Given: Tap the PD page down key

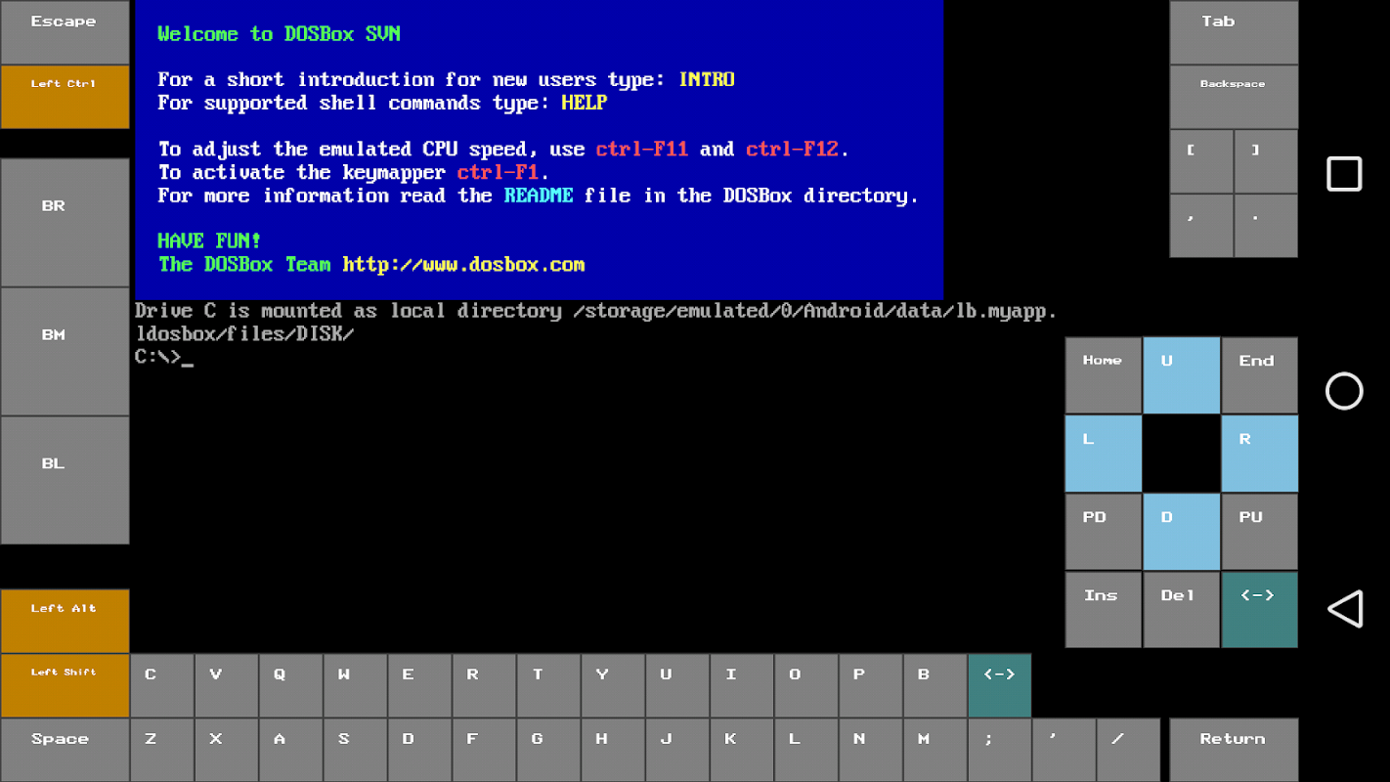Looking at the screenshot, I should pyautogui.click(x=1104, y=532).
